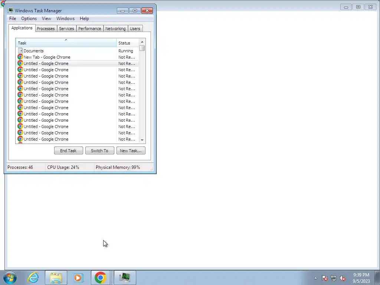Click scroll up arrow of task list

pyautogui.click(x=142, y=42)
